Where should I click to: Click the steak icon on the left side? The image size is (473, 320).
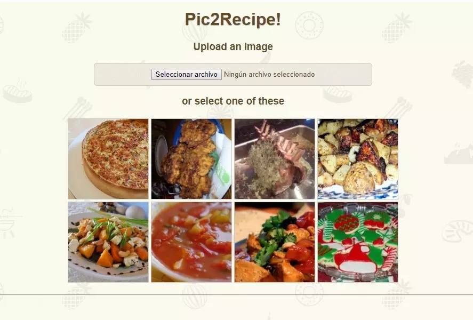pyautogui.click(x=18, y=91)
